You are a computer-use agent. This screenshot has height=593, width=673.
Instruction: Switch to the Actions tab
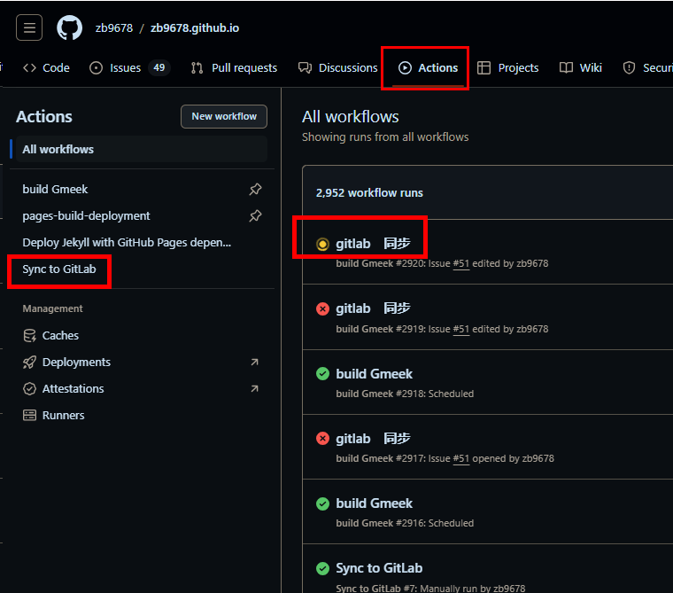coord(429,68)
